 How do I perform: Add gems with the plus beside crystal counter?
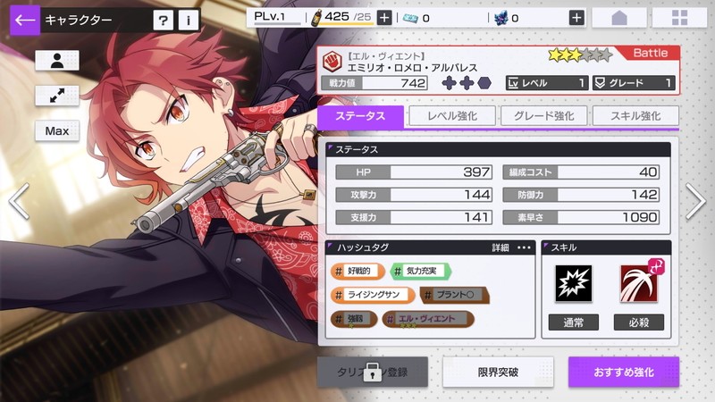pyautogui.click(x=576, y=18)
